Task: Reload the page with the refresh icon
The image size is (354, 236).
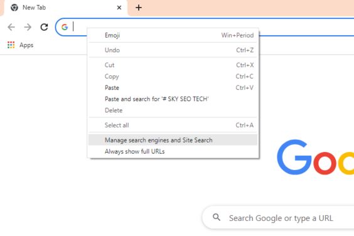Action: tap(44, 27)
